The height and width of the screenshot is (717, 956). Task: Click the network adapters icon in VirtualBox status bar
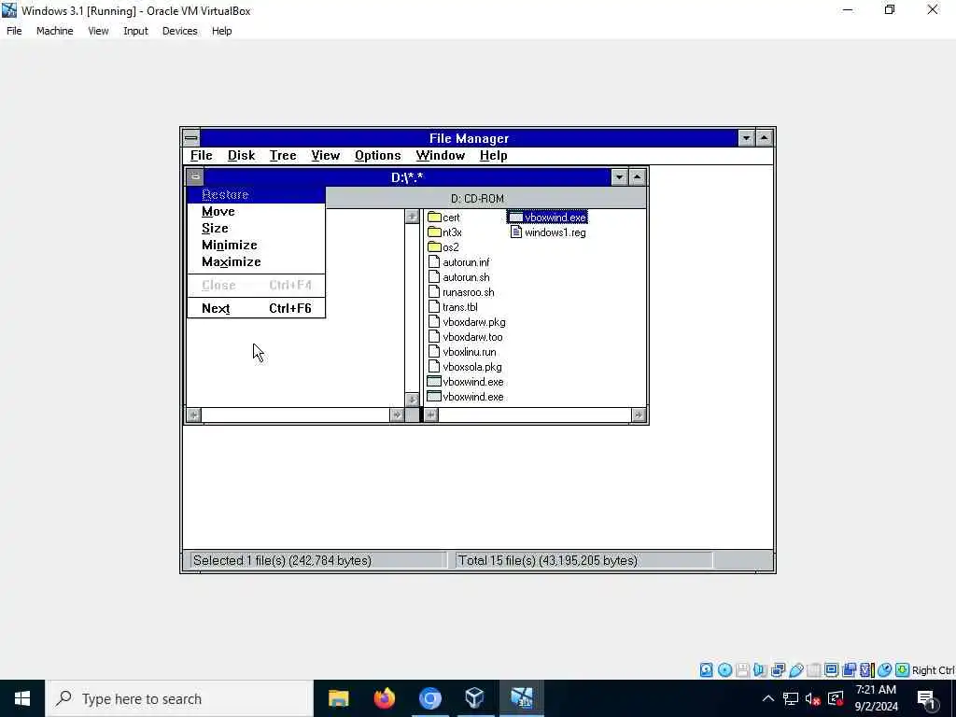tap(778, 670)
